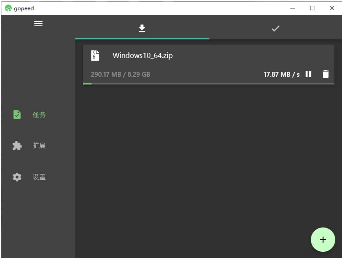Close the gopeed window
Viewport: 342px width, 258px height.
coord(332,8)
